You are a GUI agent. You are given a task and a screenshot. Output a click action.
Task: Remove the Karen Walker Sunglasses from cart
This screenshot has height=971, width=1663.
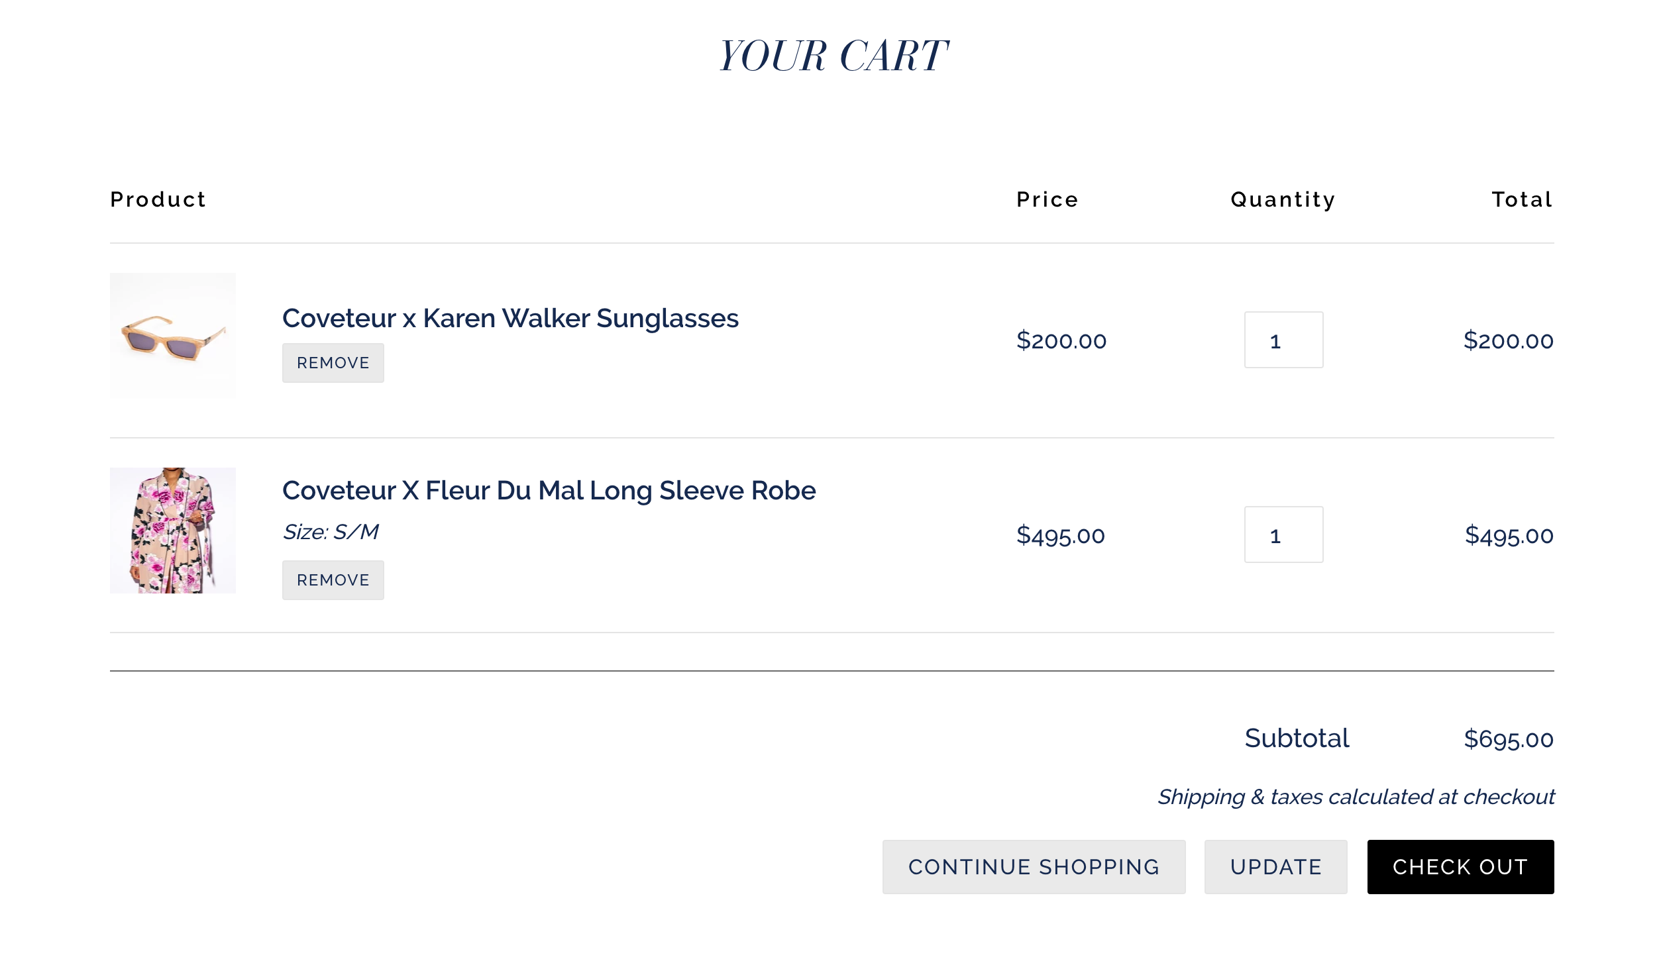333,363
